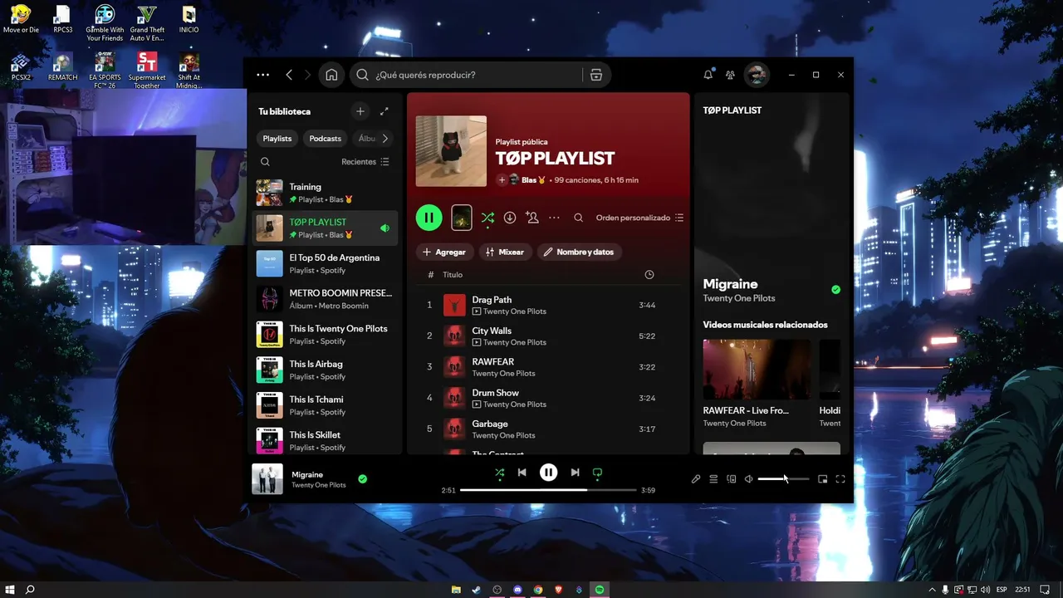Skip to the previous track

522,473
